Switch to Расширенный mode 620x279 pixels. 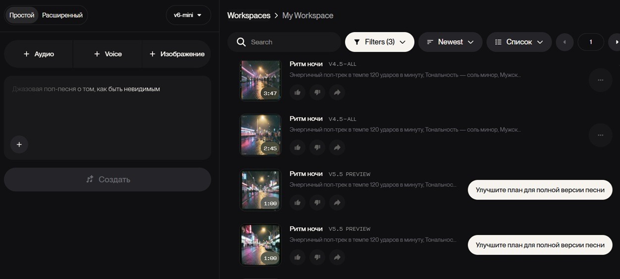pyautogui.click(x=62, y=15)
